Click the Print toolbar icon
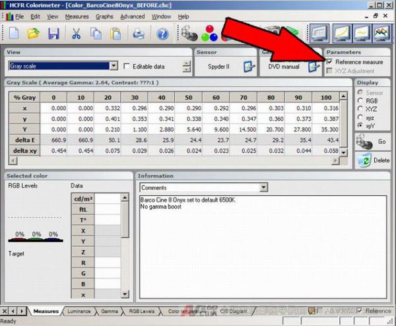396x326 pixels. 139,34
